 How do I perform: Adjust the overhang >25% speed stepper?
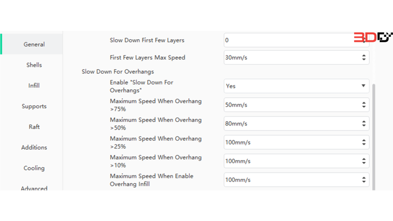364,142
